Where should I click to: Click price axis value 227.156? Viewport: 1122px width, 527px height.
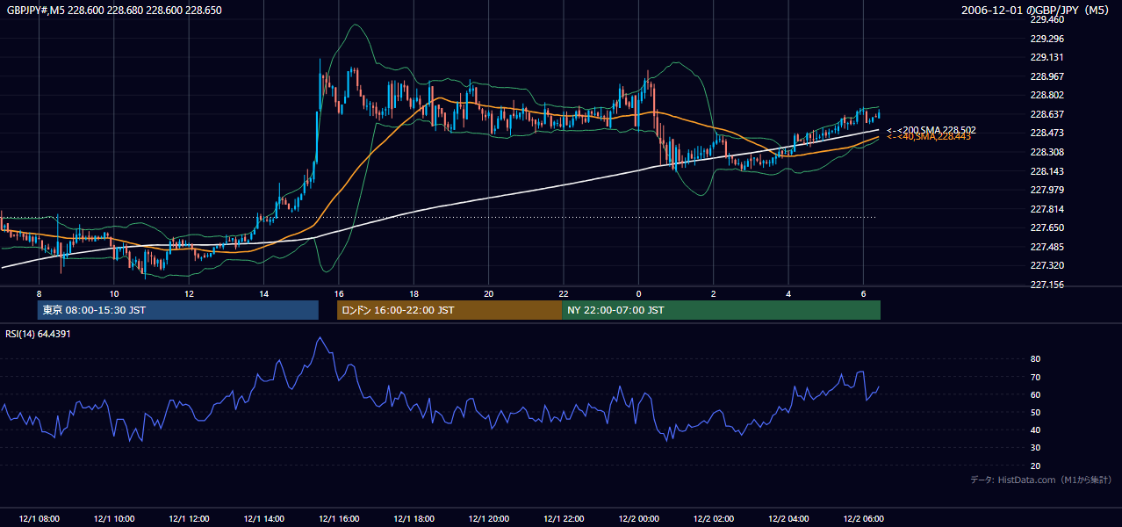[1046, 285]
